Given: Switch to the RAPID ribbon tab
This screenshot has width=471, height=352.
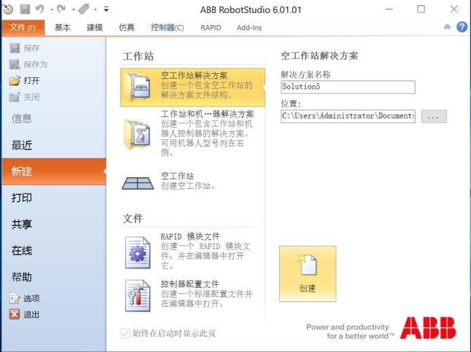Looking at the screenshot, I should coord(211,28).
